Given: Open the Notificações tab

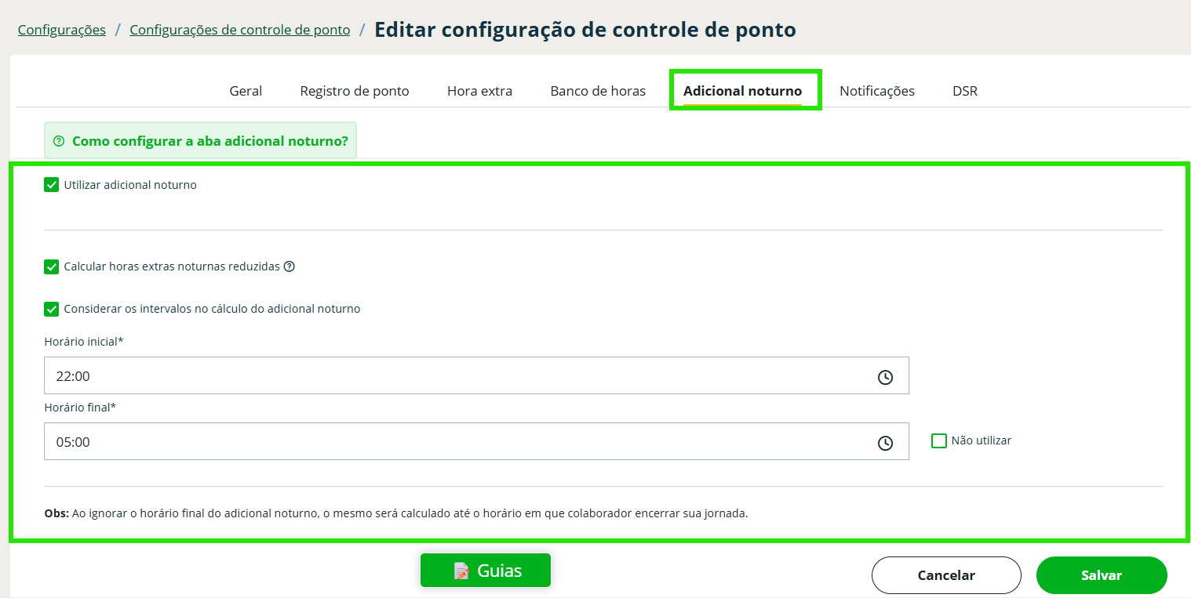Looking at the screenshot, I should (877, 91).
